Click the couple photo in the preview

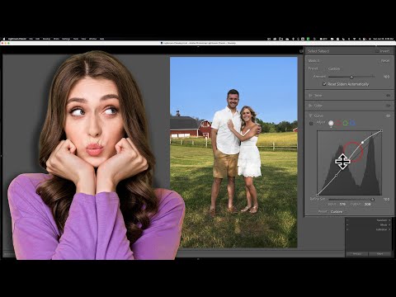tap(233, 152)
